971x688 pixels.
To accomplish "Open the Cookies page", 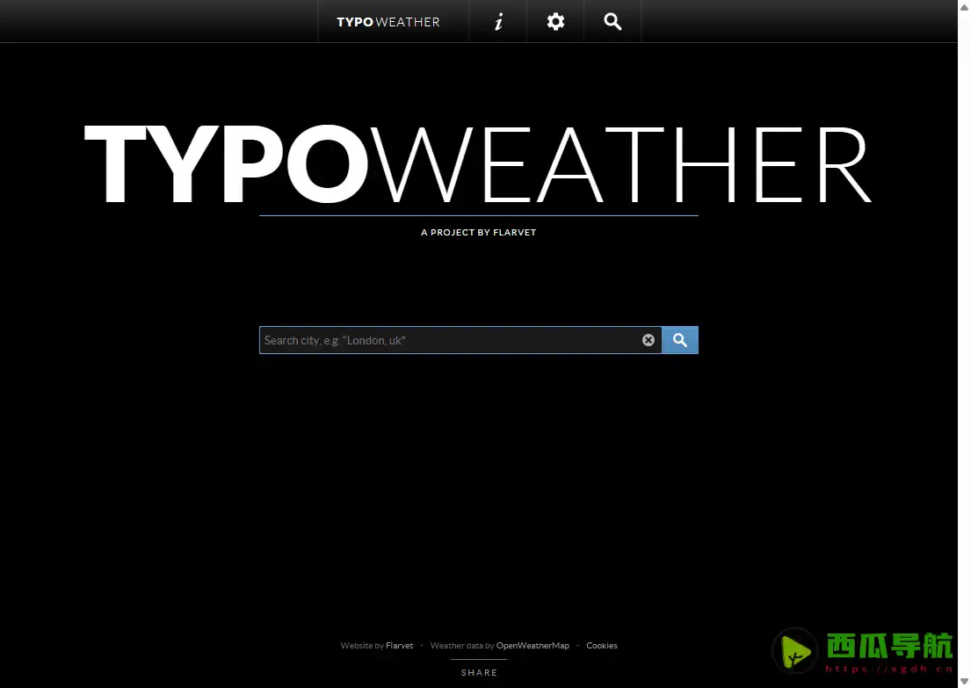I will (602, 645).
